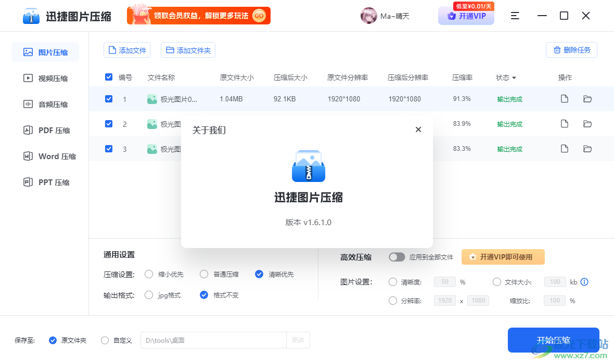Switch to 图片压缩 section
The image size is (614, 364).
(x=45, y=52)
